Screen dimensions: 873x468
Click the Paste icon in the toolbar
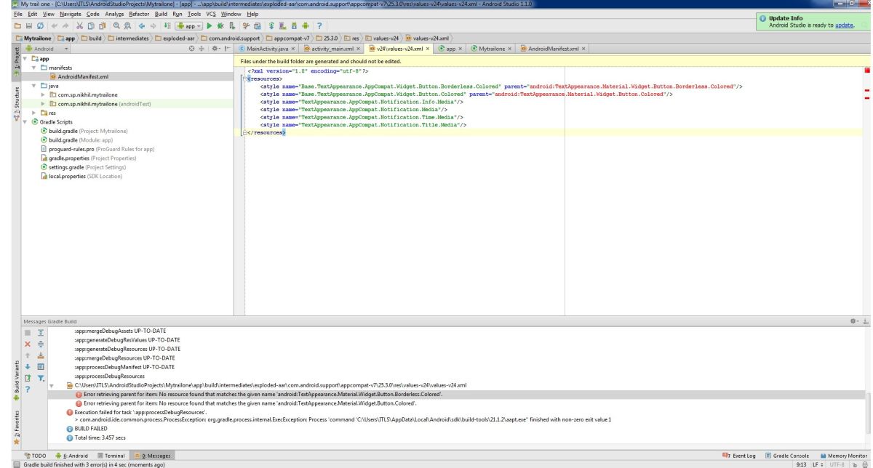[x=102, y=26]
